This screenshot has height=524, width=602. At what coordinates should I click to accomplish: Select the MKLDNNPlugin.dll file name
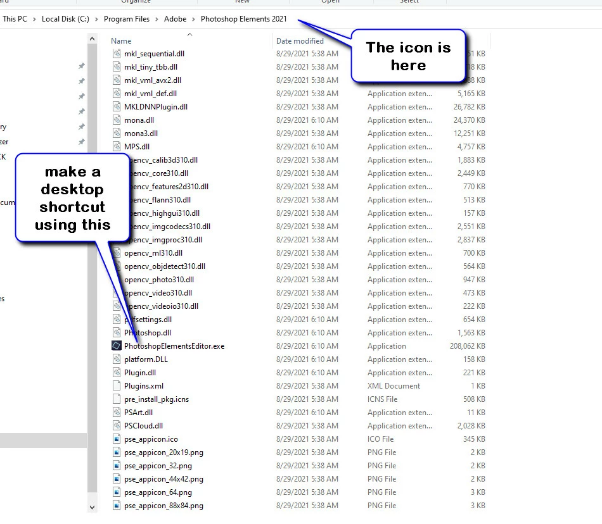click(155, 106)
